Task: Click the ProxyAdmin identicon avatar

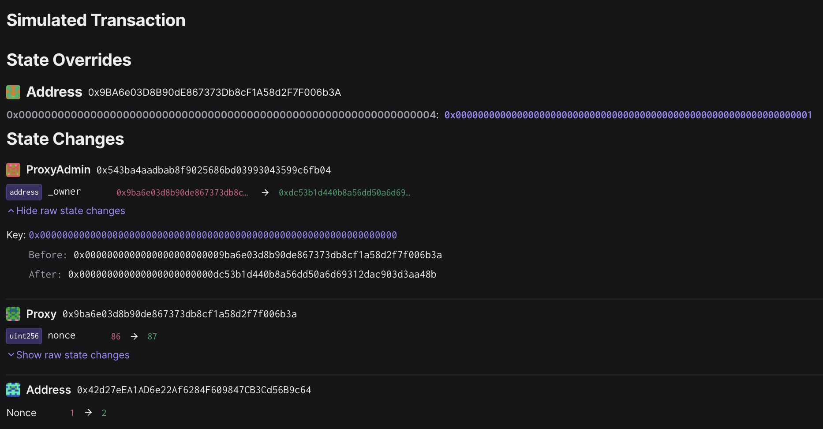Action: 13,170
